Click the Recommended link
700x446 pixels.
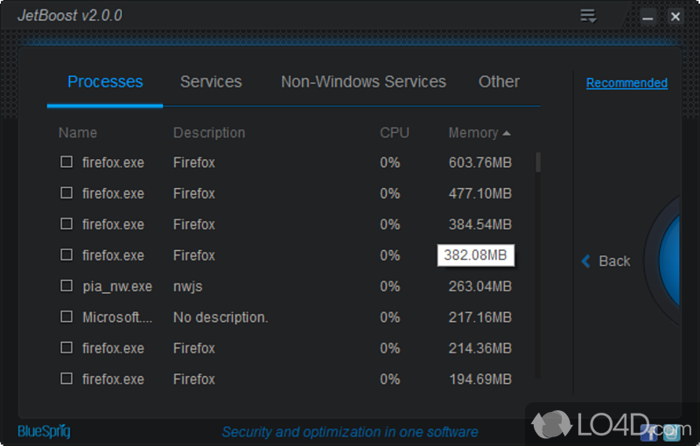[626, 83]
